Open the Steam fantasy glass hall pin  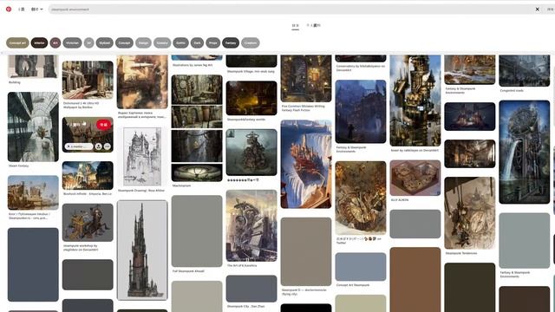(x=33, y=127)
